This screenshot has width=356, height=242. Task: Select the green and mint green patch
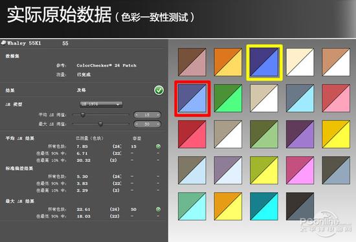[228, 98]
